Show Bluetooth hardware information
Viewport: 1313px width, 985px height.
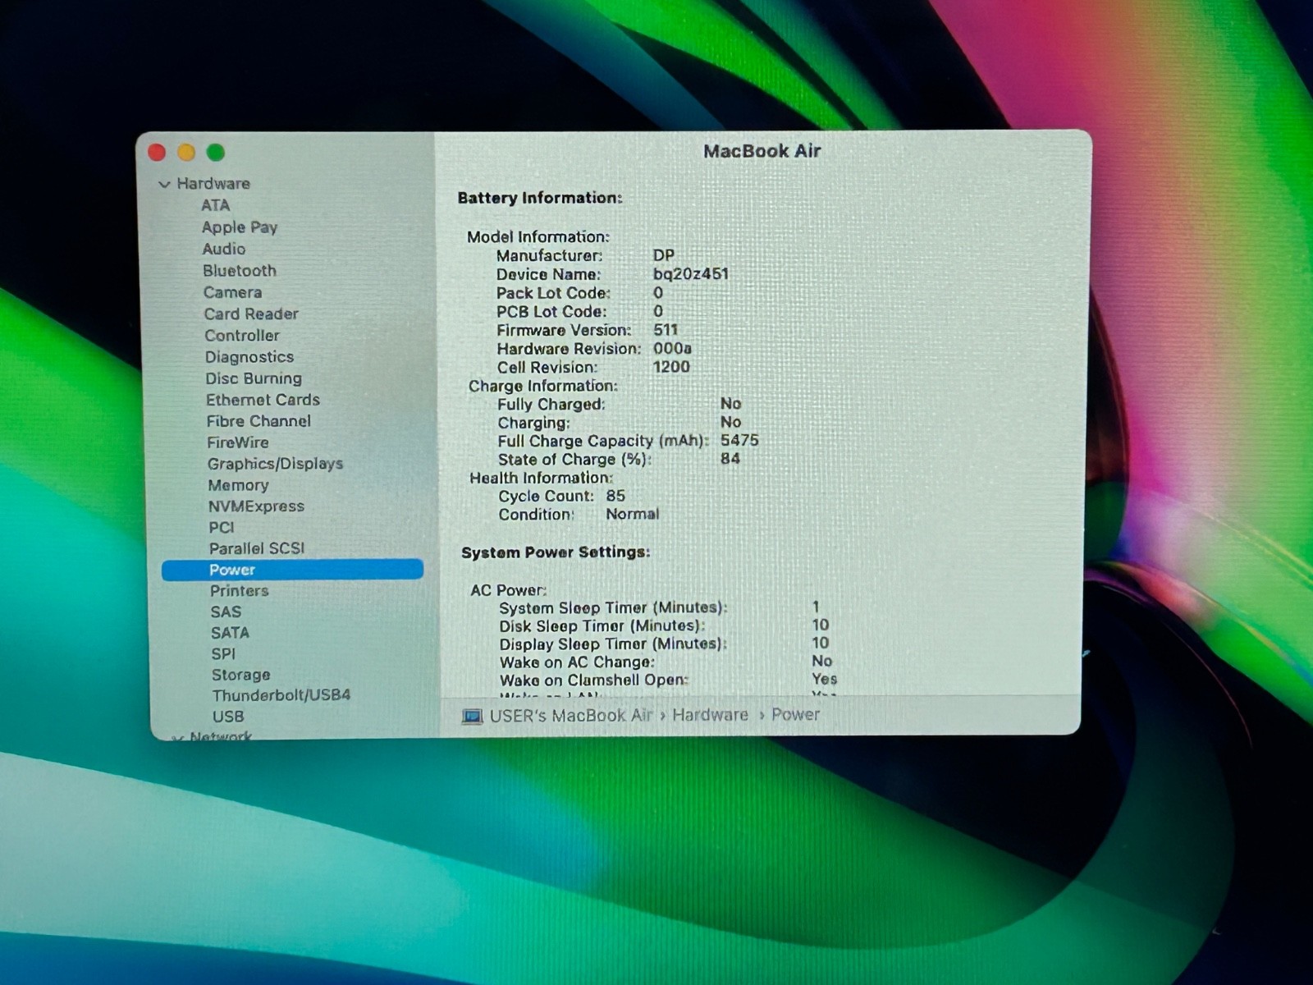tap(240, 271)
